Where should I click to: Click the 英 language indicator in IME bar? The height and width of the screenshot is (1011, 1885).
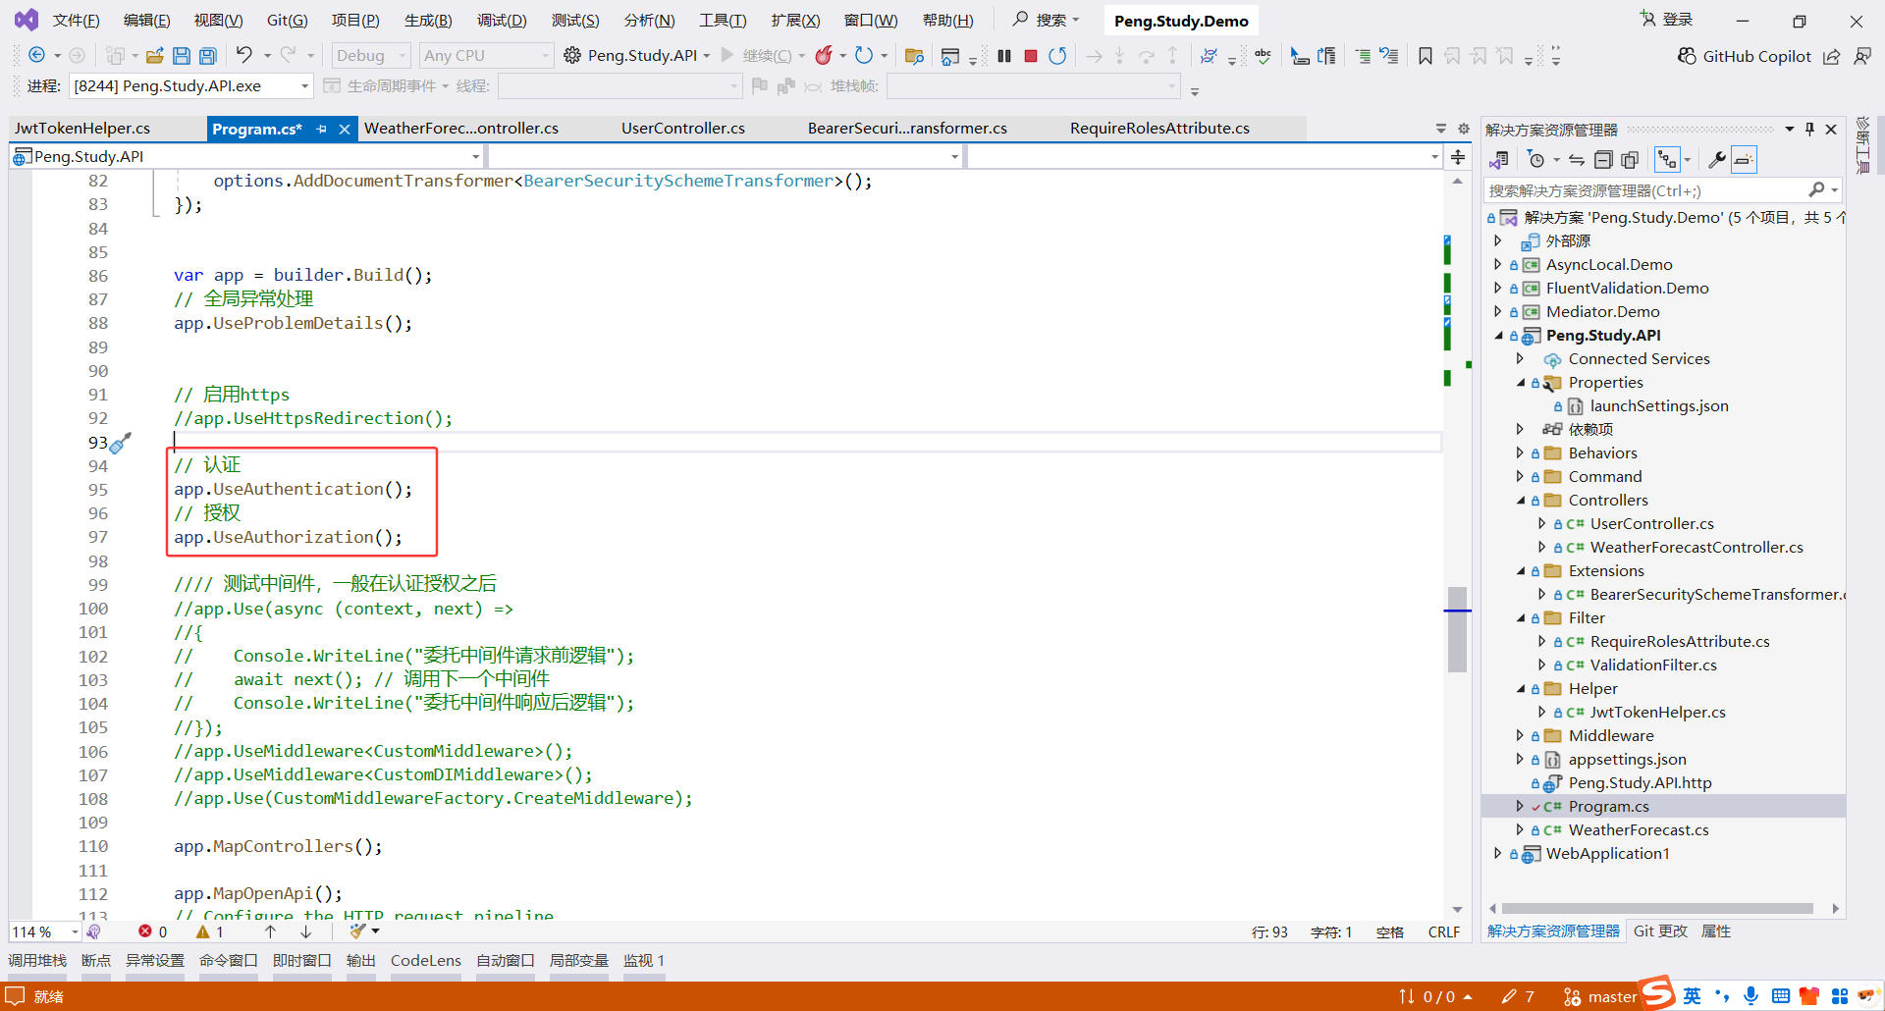coord(1692,996)
